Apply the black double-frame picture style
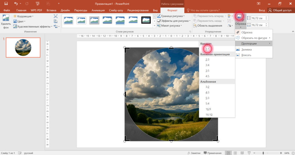Screen dimensions: 295x155 point(146,20)
